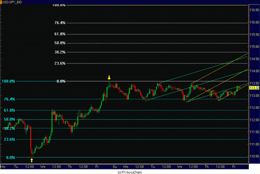Click the 113.00 price axis label
Viewport: 260px width, 174px height.
(x=254, y=96)
